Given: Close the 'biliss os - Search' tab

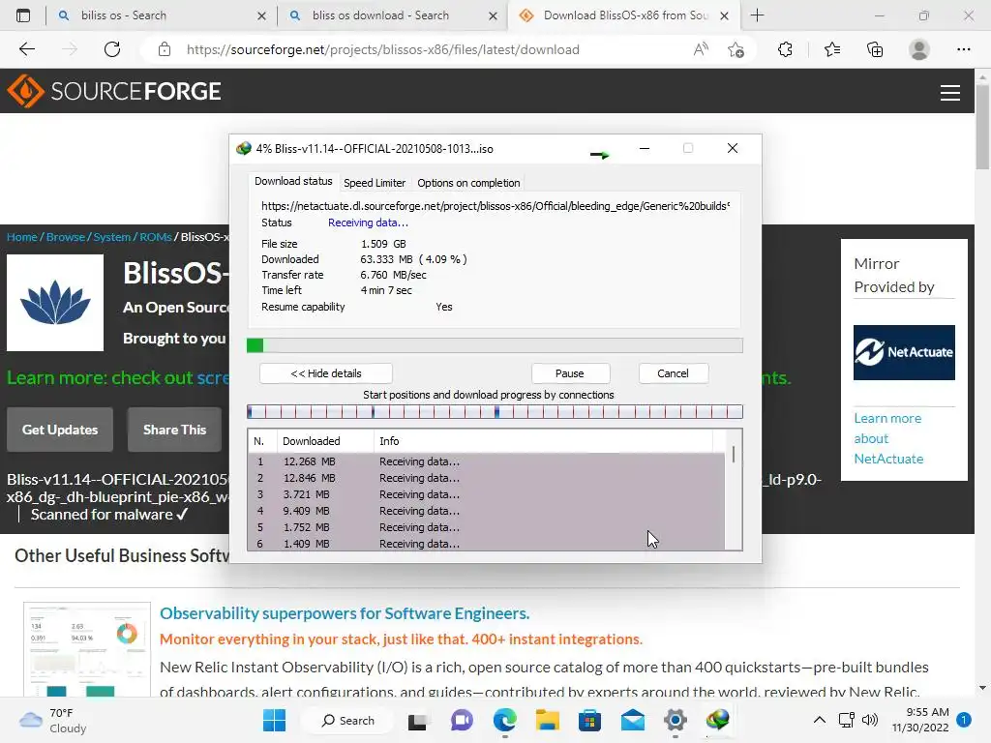Looking at the screenshot, I should [261, 15].
